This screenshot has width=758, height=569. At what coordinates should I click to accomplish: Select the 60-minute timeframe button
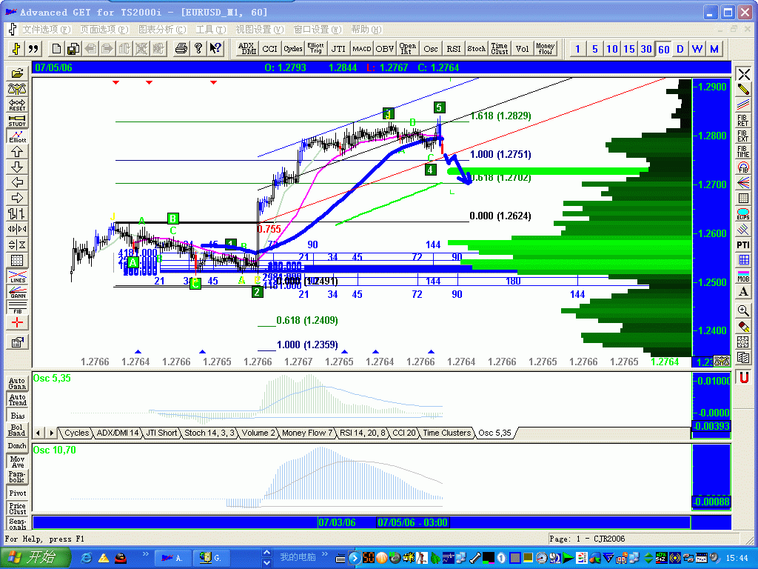coord(664,49)
